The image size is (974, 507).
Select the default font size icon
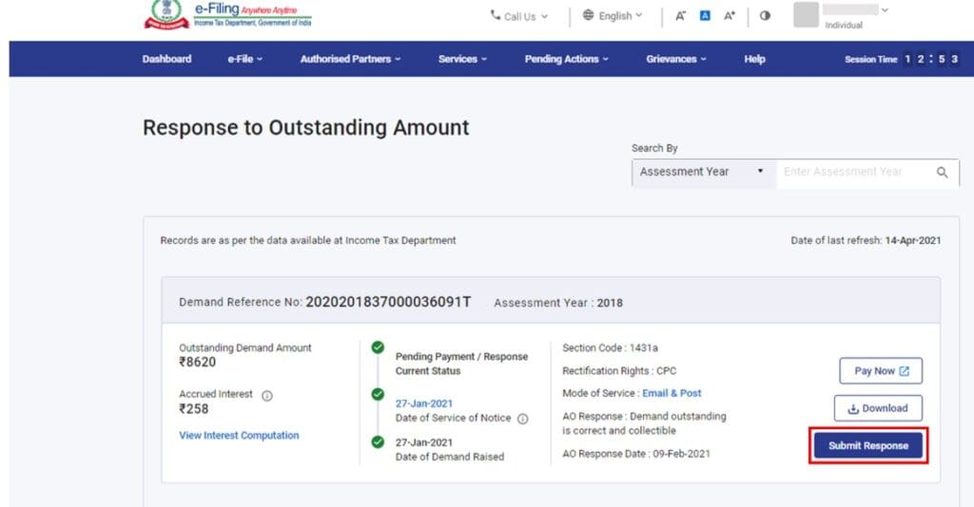705,15
